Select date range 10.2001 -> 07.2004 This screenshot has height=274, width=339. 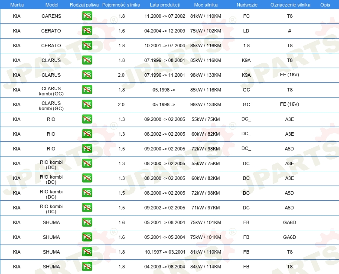pos(165,46)
